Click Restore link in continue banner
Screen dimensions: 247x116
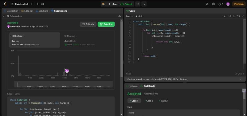pos(183,79)
